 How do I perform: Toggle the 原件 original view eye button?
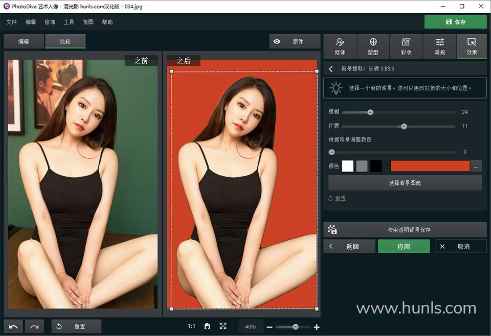(x=295, y=41)
